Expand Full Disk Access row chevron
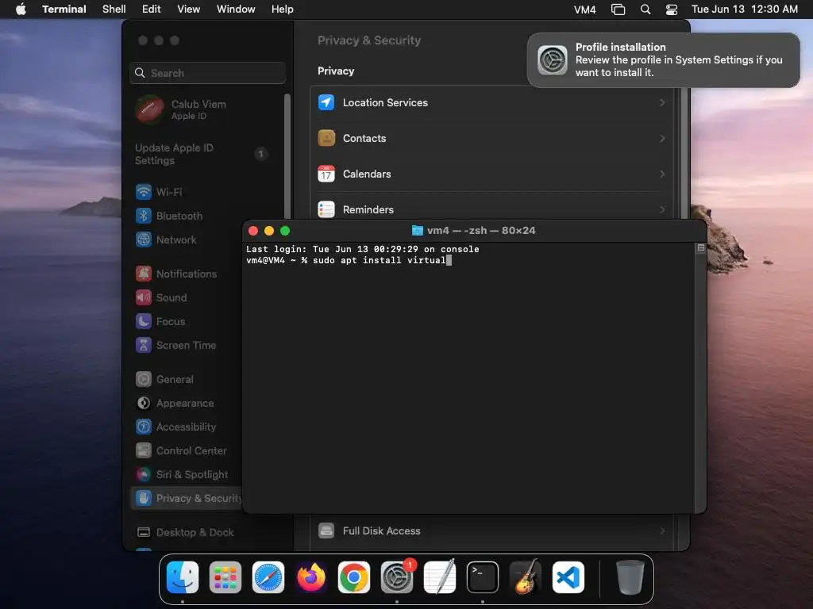Screen dimensions: 813x609 click(x=662, y=530)
